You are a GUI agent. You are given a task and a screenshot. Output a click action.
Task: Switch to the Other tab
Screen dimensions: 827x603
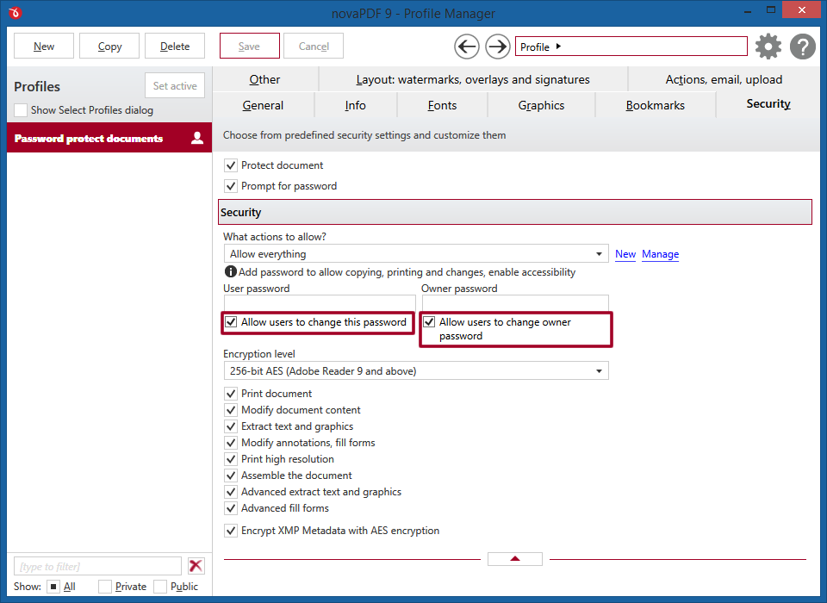pyautogui.click(x=264, y=79)
